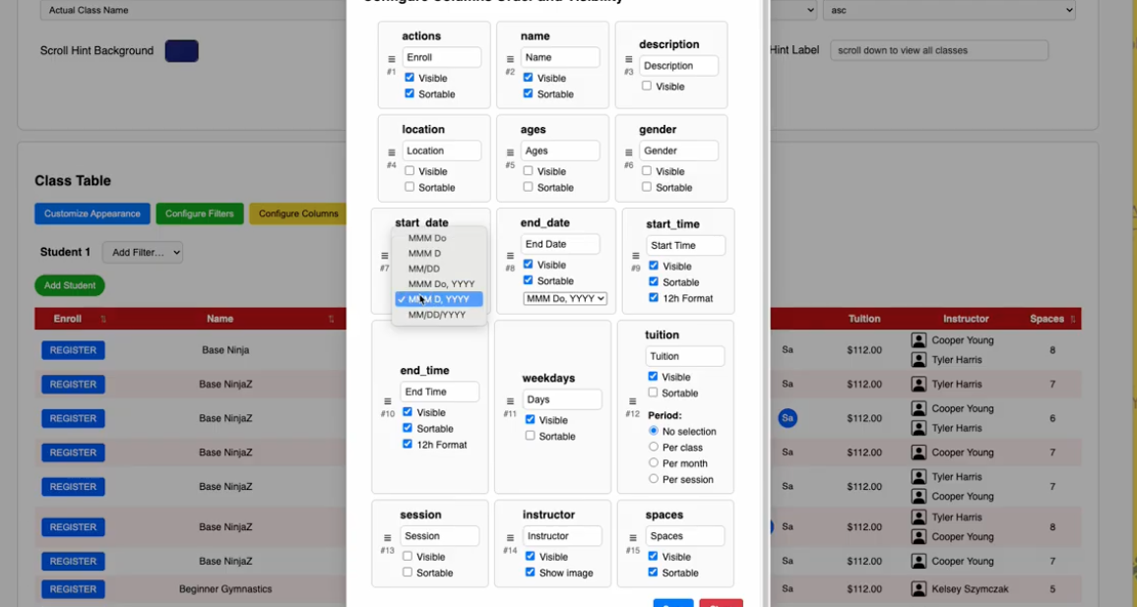This screenshot has height=607, width=1137.
Task: Grab the description column reorder handle
Action: (x=629, y=59)
